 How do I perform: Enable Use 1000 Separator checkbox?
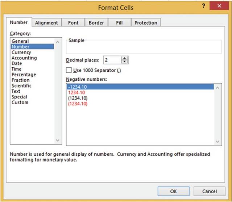(x=69, y=70)
